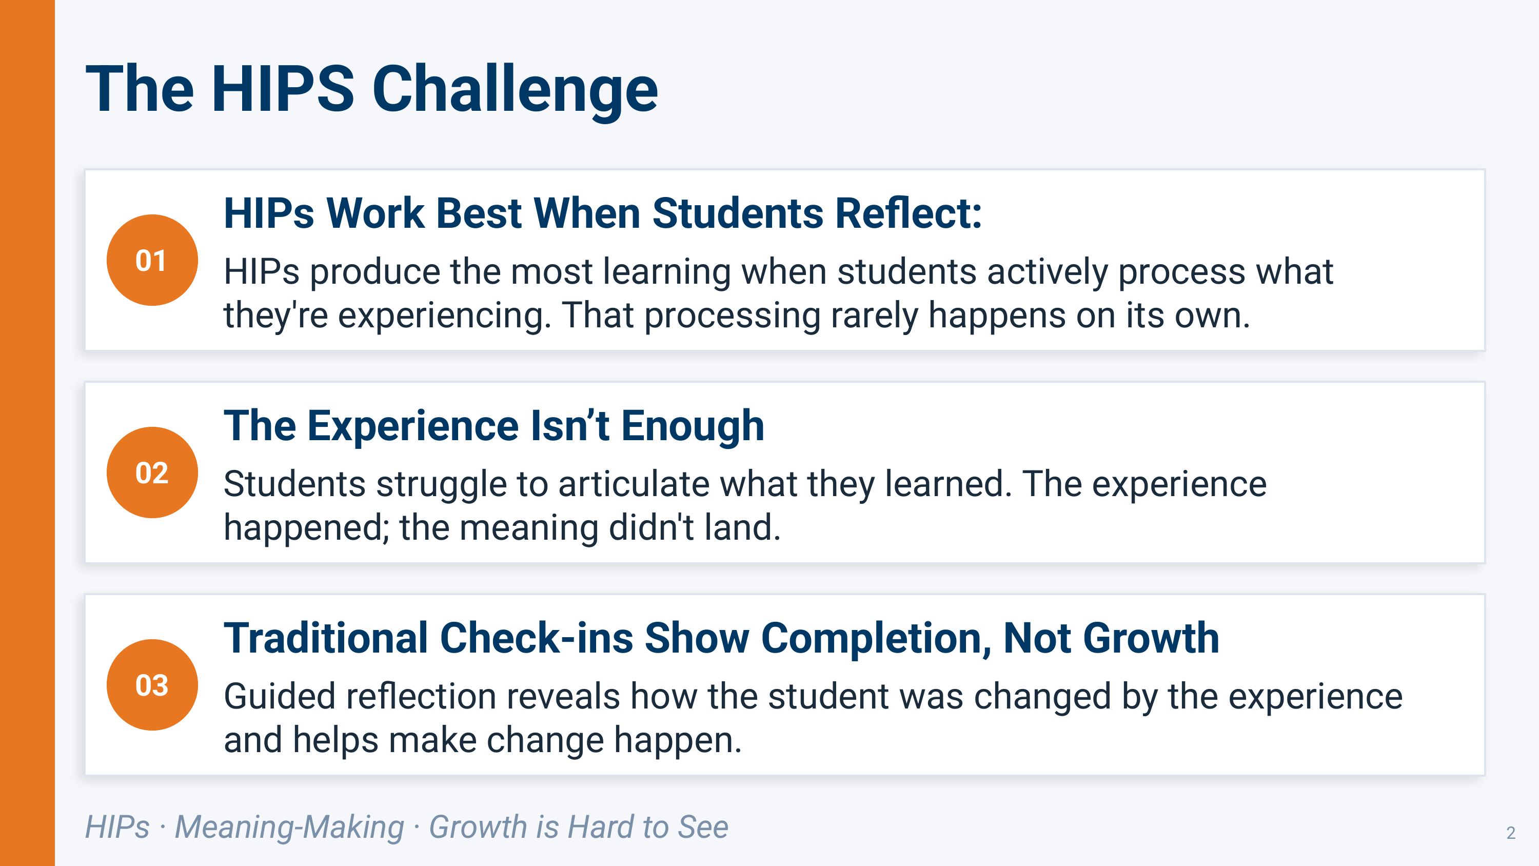Select paragraph about guided reflection revealing change
Screen dimensions: 1539x866
pos(813,718)
